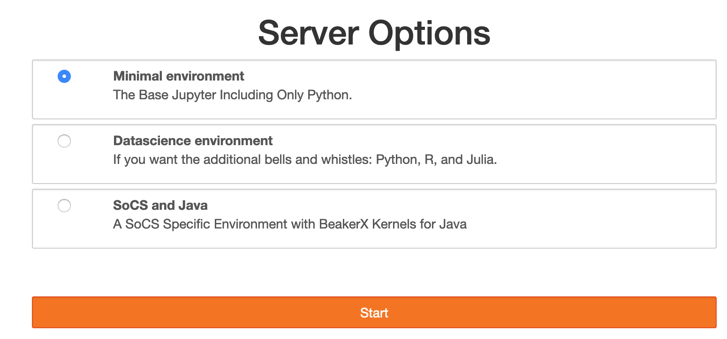Click the Datascience environment label
The height and width of the screenshot is (339, 727).
coord(192,140)
